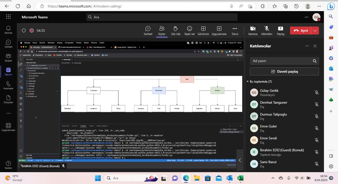Toggle mic for İbrahim EDİZ (Guest)
Viewport: 338px width, 184px height.
[317, 152]
